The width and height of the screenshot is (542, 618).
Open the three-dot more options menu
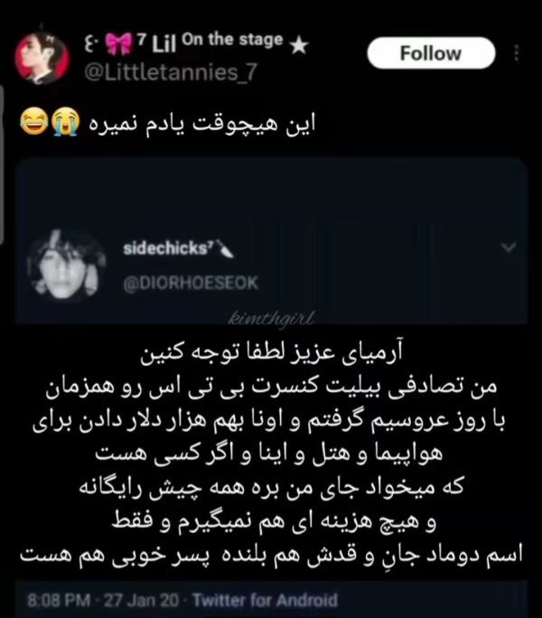point(517,53)
